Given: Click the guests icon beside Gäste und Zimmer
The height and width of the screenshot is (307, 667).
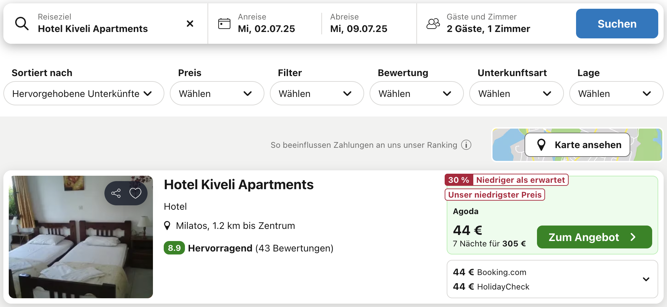Looking at the screenshot, I should (x=433, y=24).
